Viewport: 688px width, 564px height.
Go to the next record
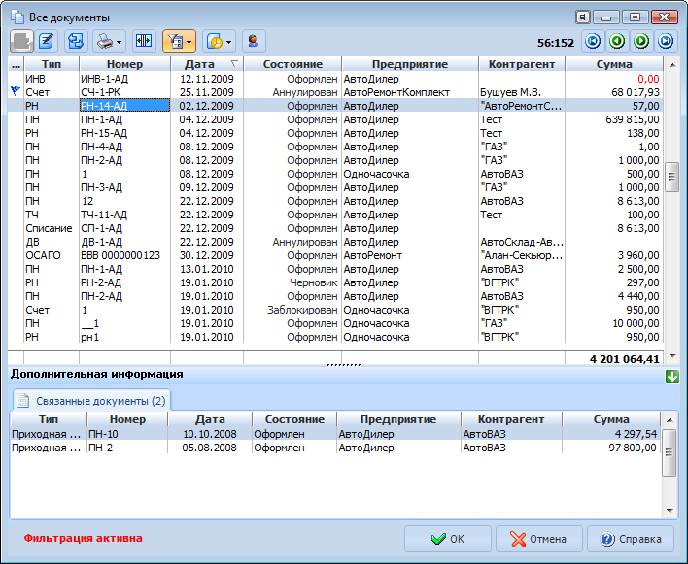tap(640, 41)
